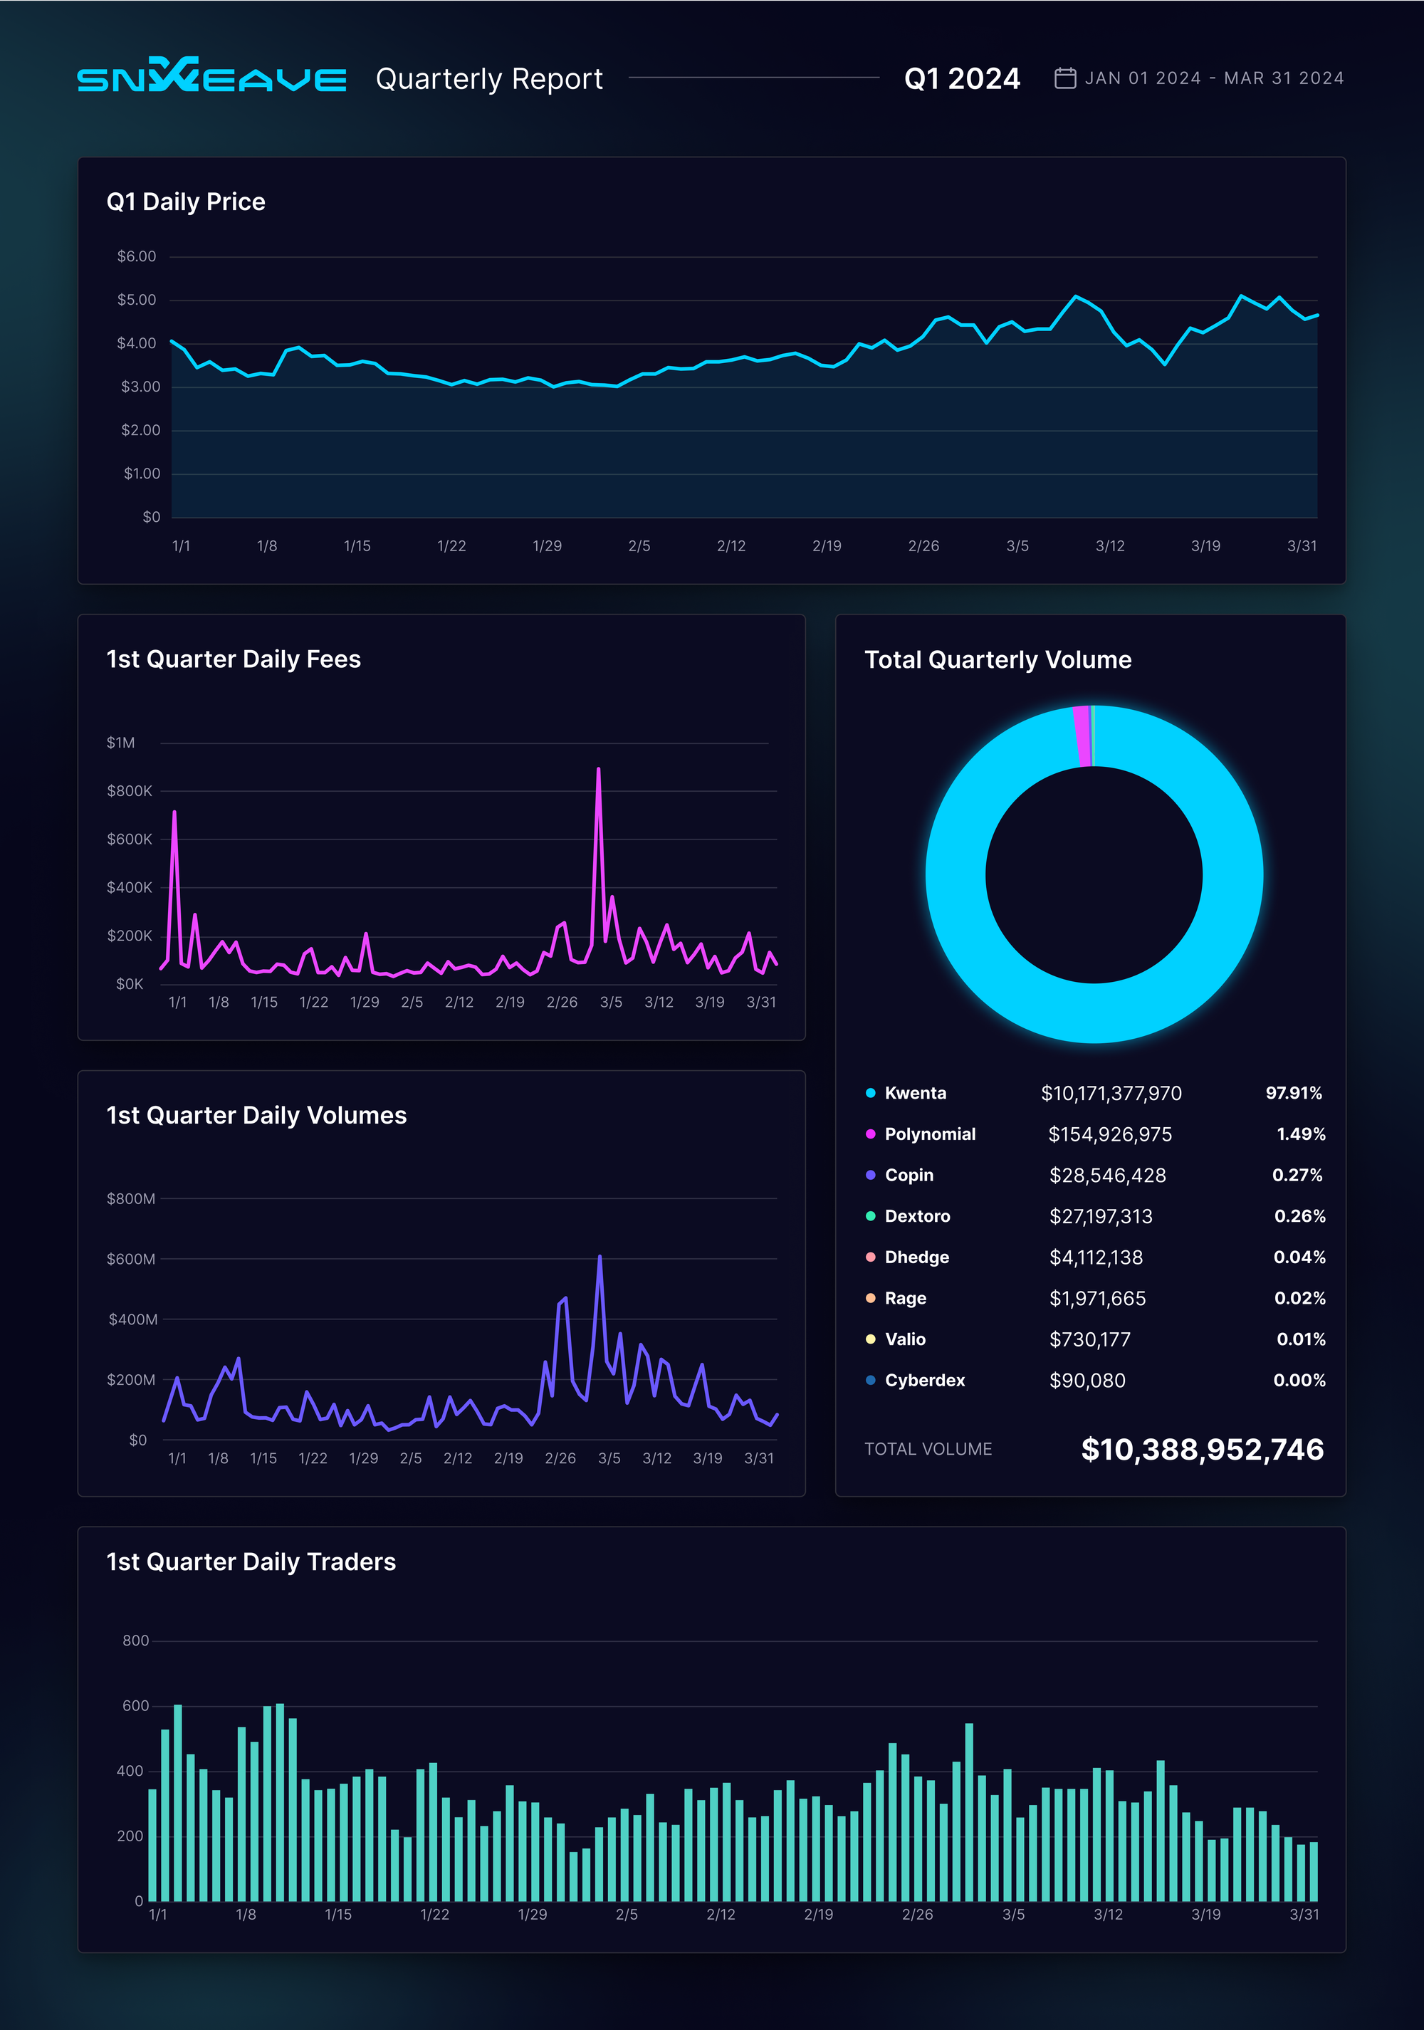Click the tallest pink spike in Daily Fees
Screen dimensions: 1424x2030
point(598,771)
